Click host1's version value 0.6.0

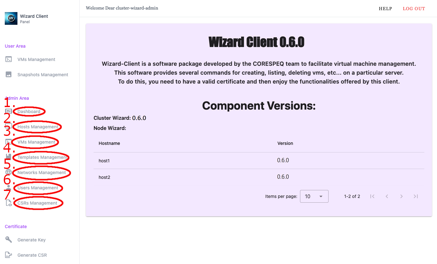283,160
